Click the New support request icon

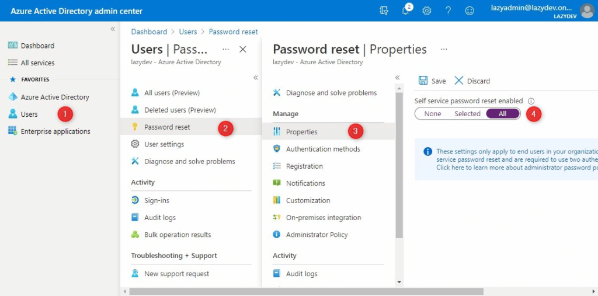(135, 273)
